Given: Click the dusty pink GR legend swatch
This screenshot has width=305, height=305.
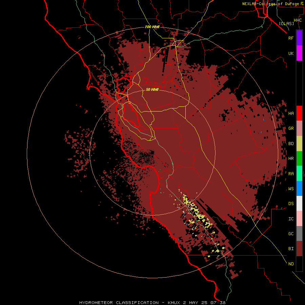Looking at the screenshot, I should [299, 128].
